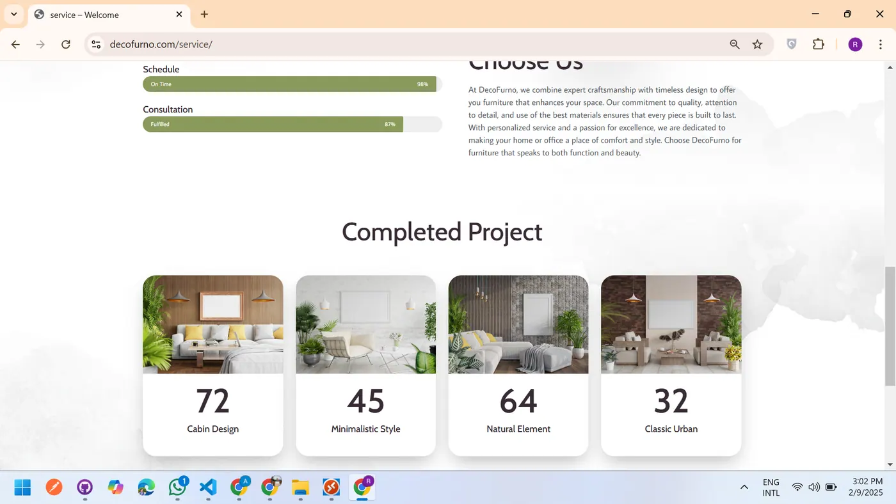Viewport: 896px width, 504px height.
Task: Open GitHub Desktop from the taskbar
Action: point(84,487)
